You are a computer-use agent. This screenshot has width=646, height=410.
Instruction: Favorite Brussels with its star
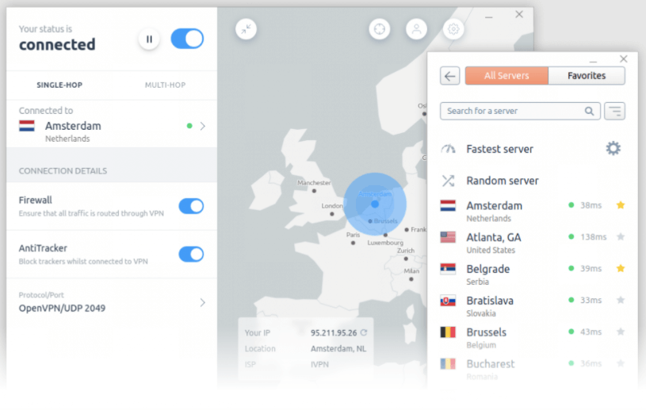pyautogui.click(x=621, y=332)
